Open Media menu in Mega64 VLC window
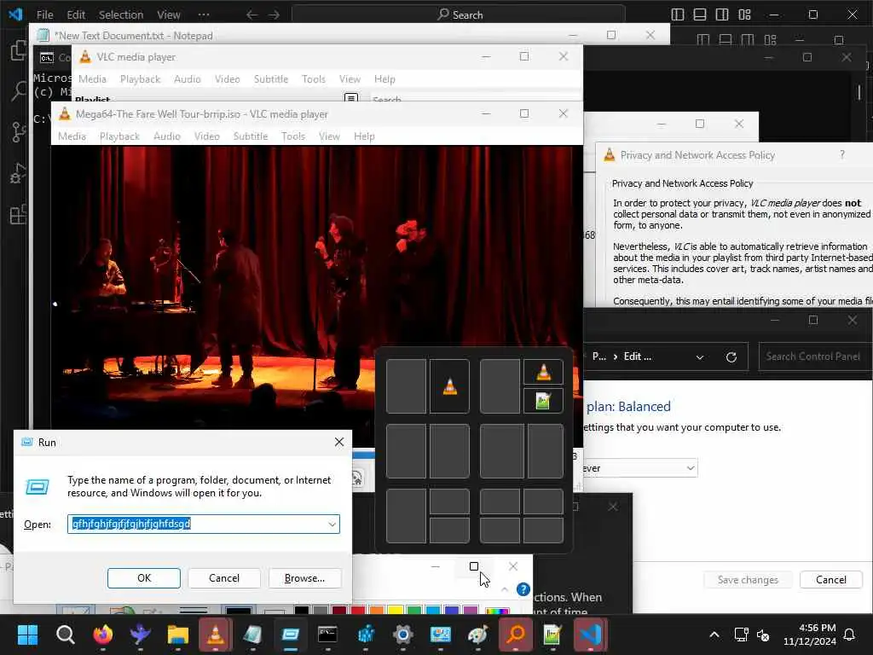The height and width of the screenshot is (655, 873). tap(72, 136)
